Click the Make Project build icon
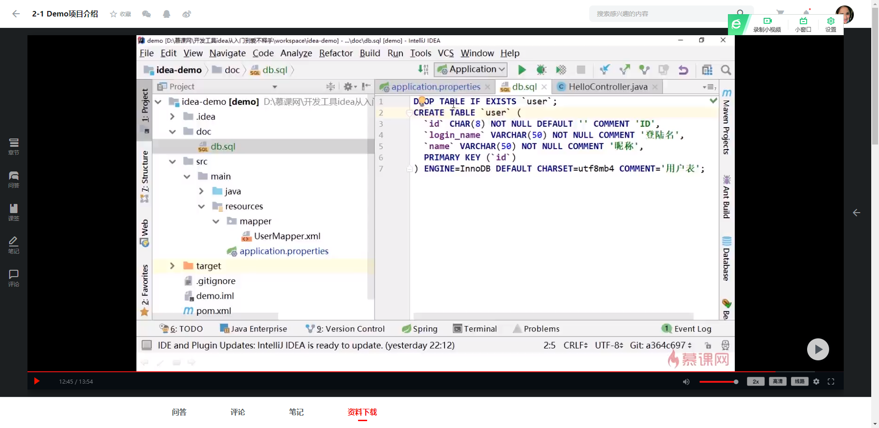Image resolution: width=879 pixels, height=428 pixels. click(x=423, y=70)
